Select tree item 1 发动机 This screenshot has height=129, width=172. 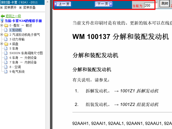point(15,30)
